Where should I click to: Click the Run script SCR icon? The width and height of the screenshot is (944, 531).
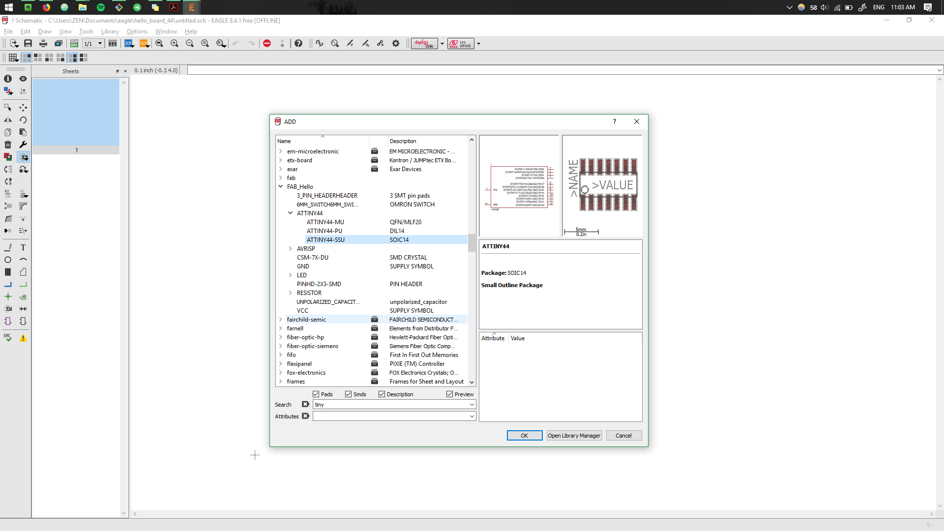coord(129,43)
